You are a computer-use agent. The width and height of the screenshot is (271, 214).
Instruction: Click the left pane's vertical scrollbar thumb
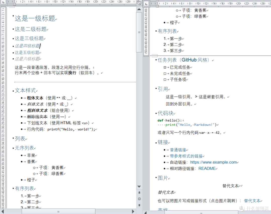(x=139, y=32)
